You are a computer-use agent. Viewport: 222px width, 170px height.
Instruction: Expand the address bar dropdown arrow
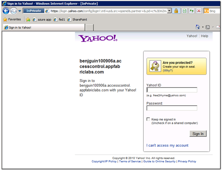tap(169, 11)
